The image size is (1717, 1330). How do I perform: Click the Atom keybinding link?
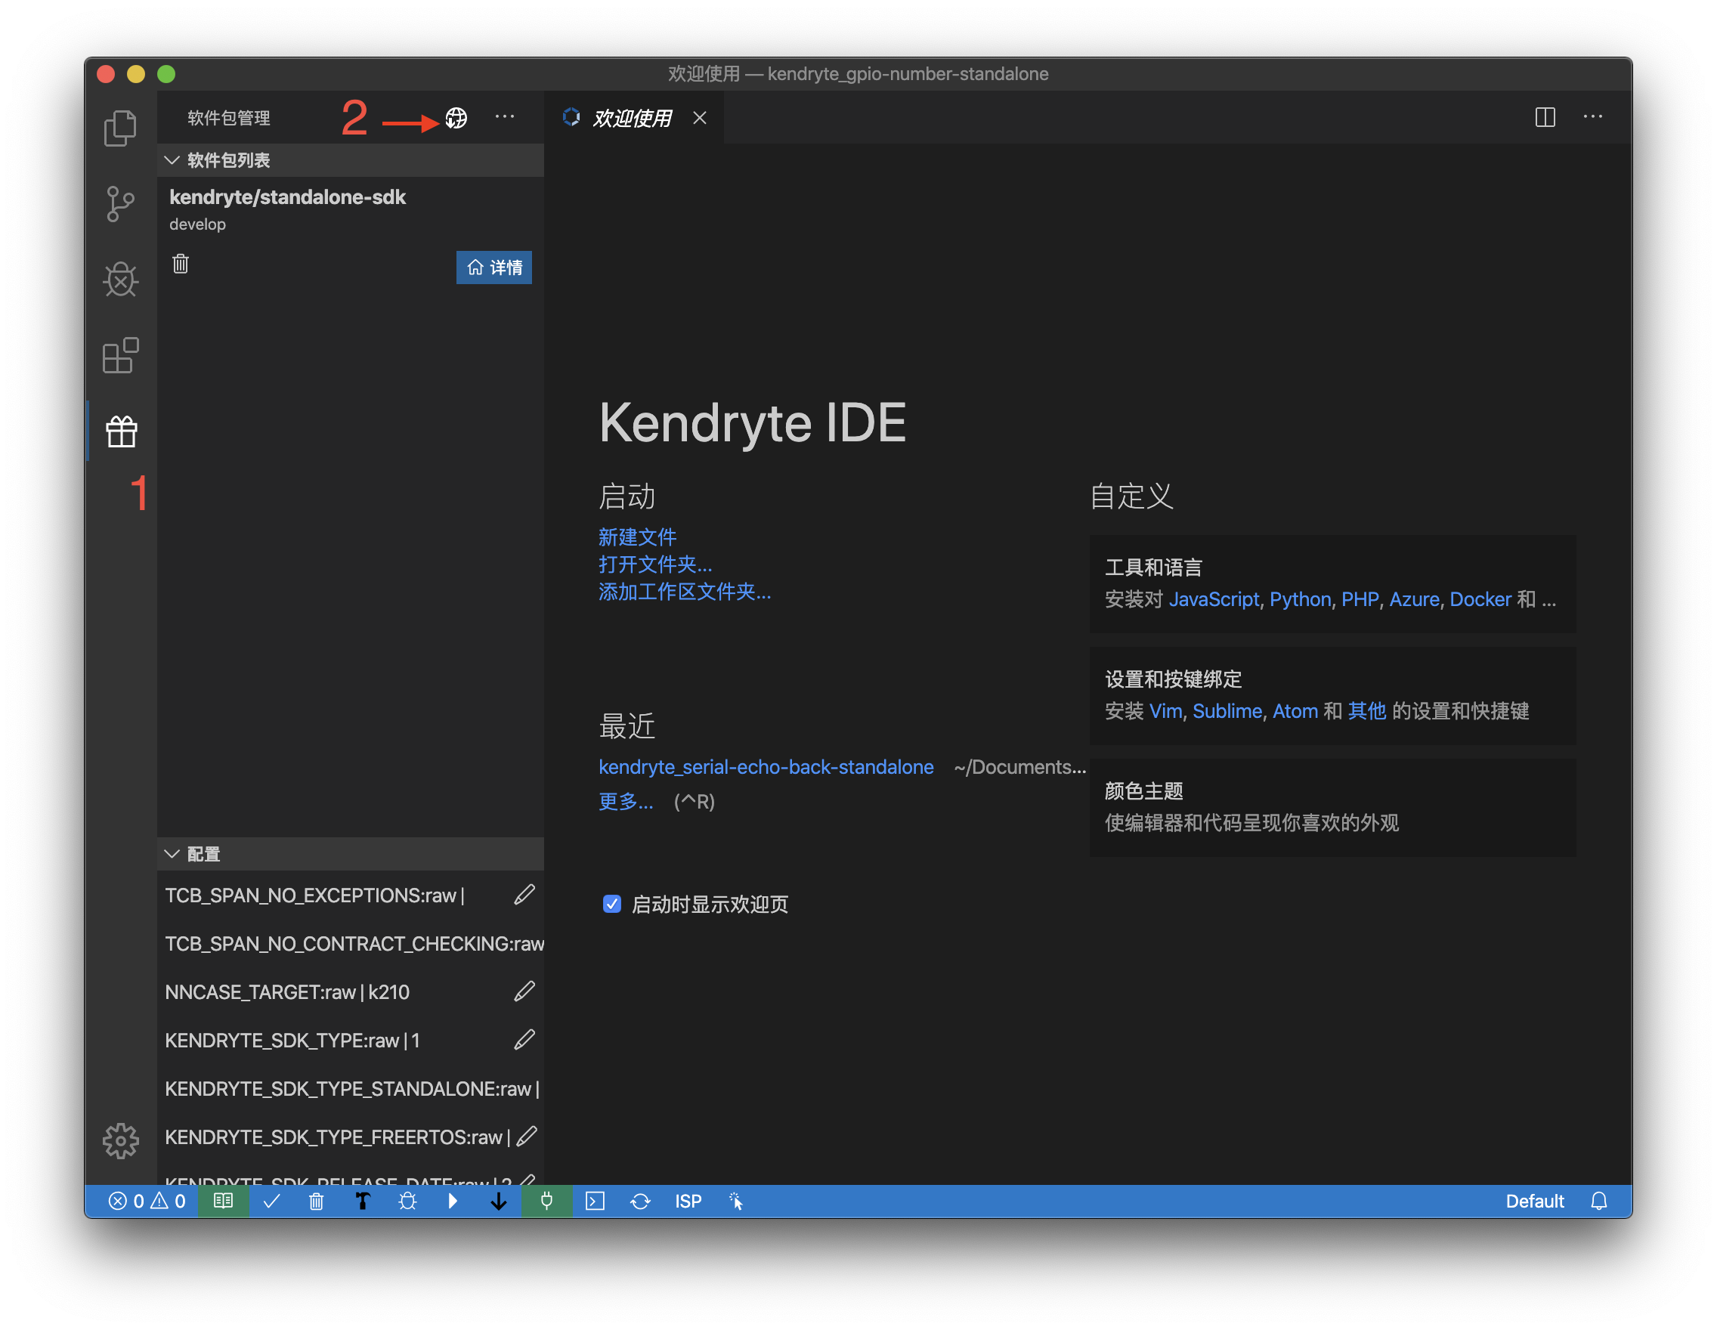coord(1295,710)
